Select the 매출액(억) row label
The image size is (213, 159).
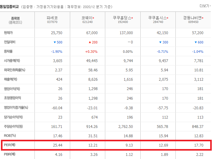coord(11,79)
